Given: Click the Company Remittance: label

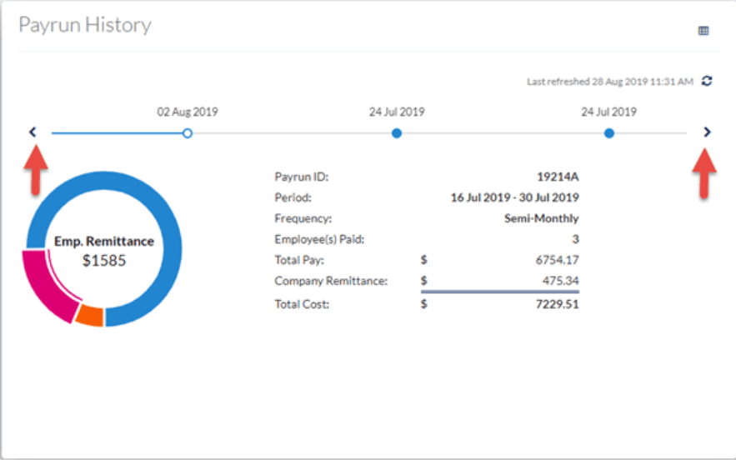Looking at the screenshot, I should pyautogui.click(x=331, y=281).
